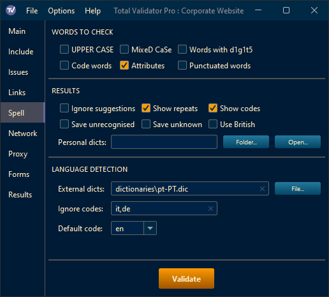Open the Options menu

(x=61, y=11)
